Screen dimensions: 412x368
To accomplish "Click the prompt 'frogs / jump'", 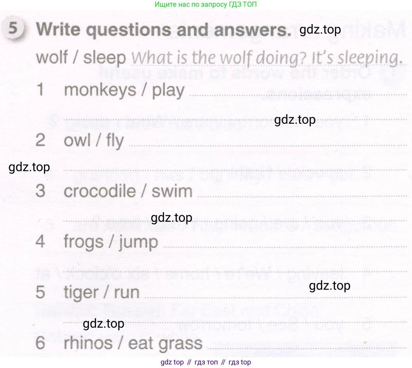I will (111, 242).
